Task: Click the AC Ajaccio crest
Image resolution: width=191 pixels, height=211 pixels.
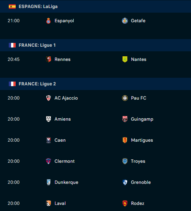Action: [x=49, y=98]
